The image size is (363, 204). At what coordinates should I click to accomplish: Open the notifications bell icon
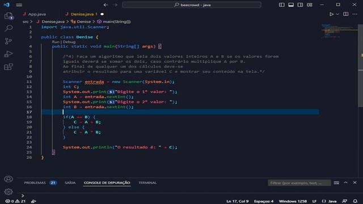click(x=355, y=201)
